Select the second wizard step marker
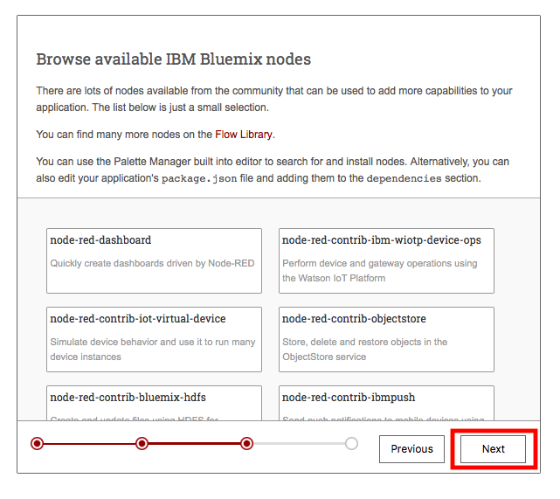The width and height of the screenshot is (560, 499). pyautogui.click(x=142, y=444)
